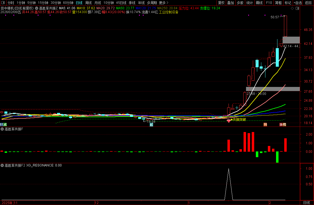
Task: Open the 财 info marker on chart
Action: [1, 125]
